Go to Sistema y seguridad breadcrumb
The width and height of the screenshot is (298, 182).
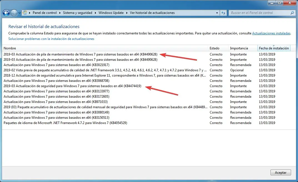pyautogui.click(x=77, y=13)
